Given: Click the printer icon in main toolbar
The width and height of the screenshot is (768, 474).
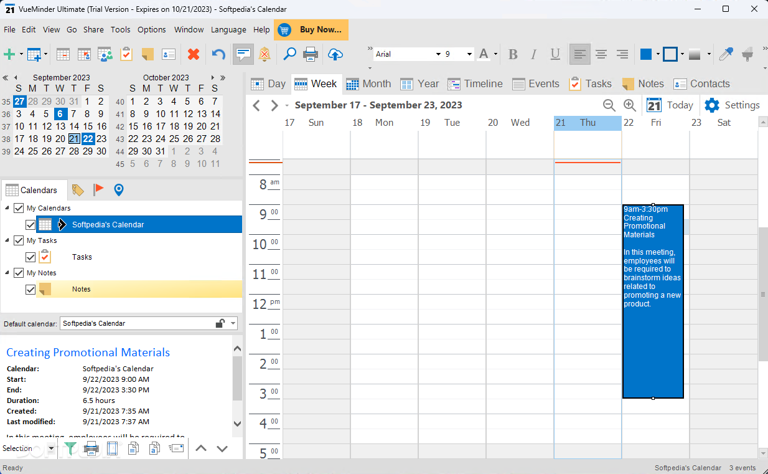Looking at the screenshot, I should [x=311, y=54].
